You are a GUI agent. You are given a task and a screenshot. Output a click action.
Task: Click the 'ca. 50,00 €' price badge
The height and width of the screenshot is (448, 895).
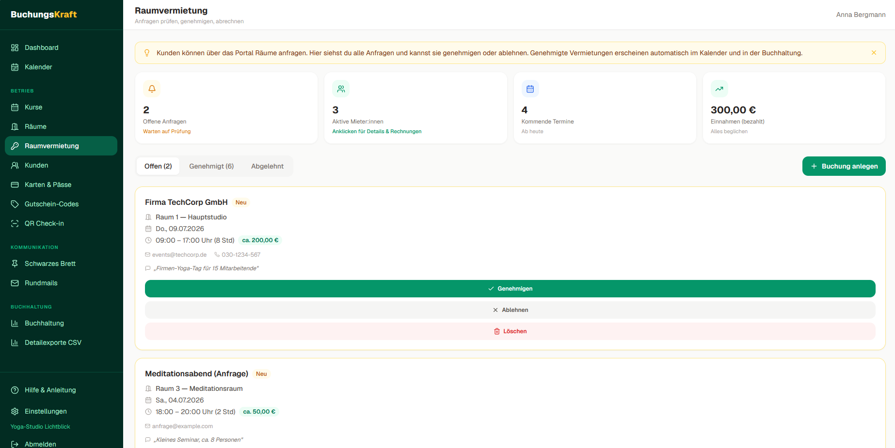coord(259,412)
